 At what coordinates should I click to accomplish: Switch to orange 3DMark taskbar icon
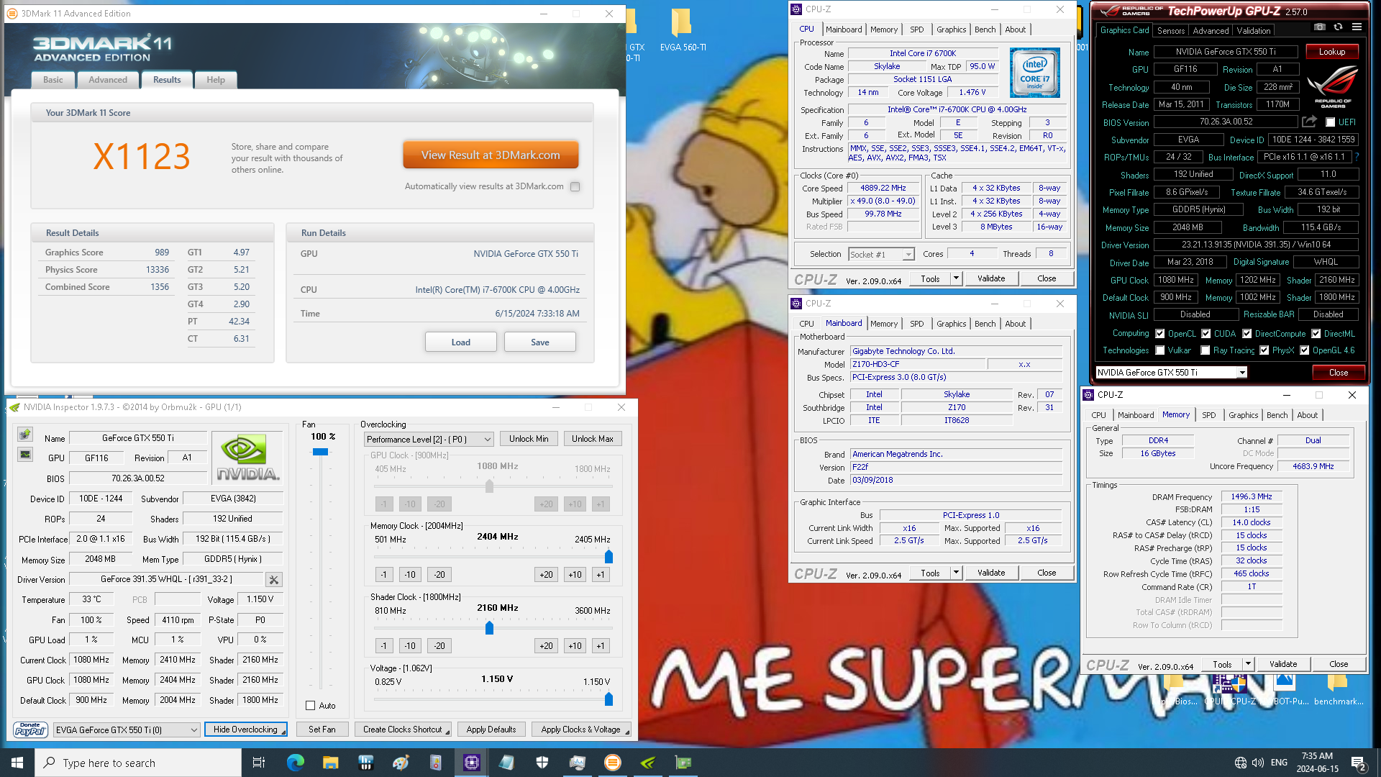[x=613, y=763]
